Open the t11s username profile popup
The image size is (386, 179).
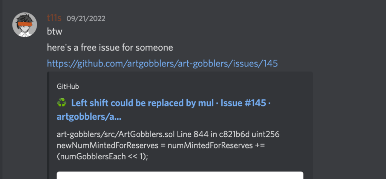pos(54,18)
